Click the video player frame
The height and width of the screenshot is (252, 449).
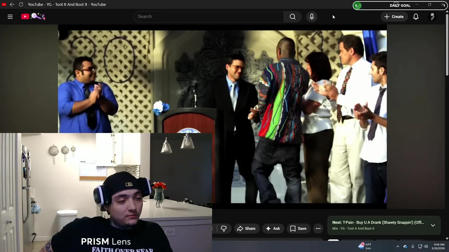pyautogui.click(x=222, y=117)
